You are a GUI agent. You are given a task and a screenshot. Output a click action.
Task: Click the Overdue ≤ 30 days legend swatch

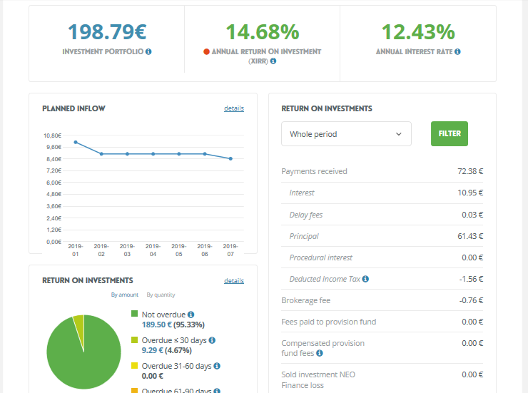pos(135,341)
